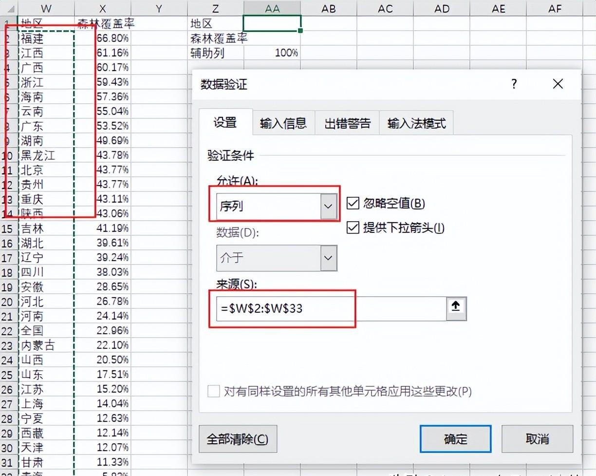
Task: Click the 确定 button
Action: pyautogui.click(x=456, y=439)
